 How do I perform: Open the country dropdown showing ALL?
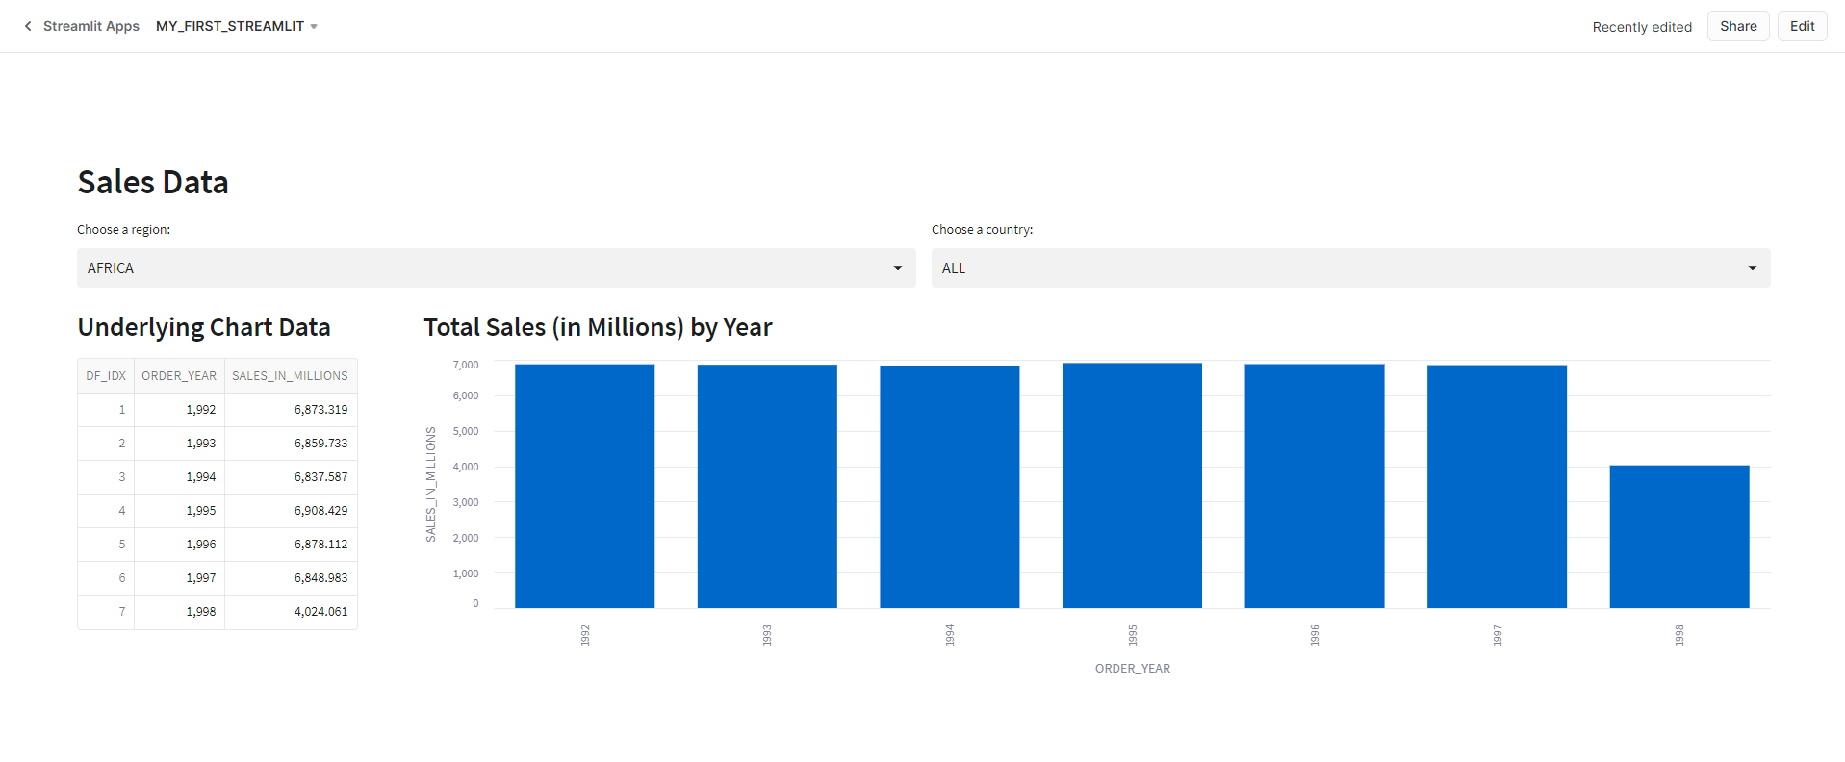(1349, 268)
